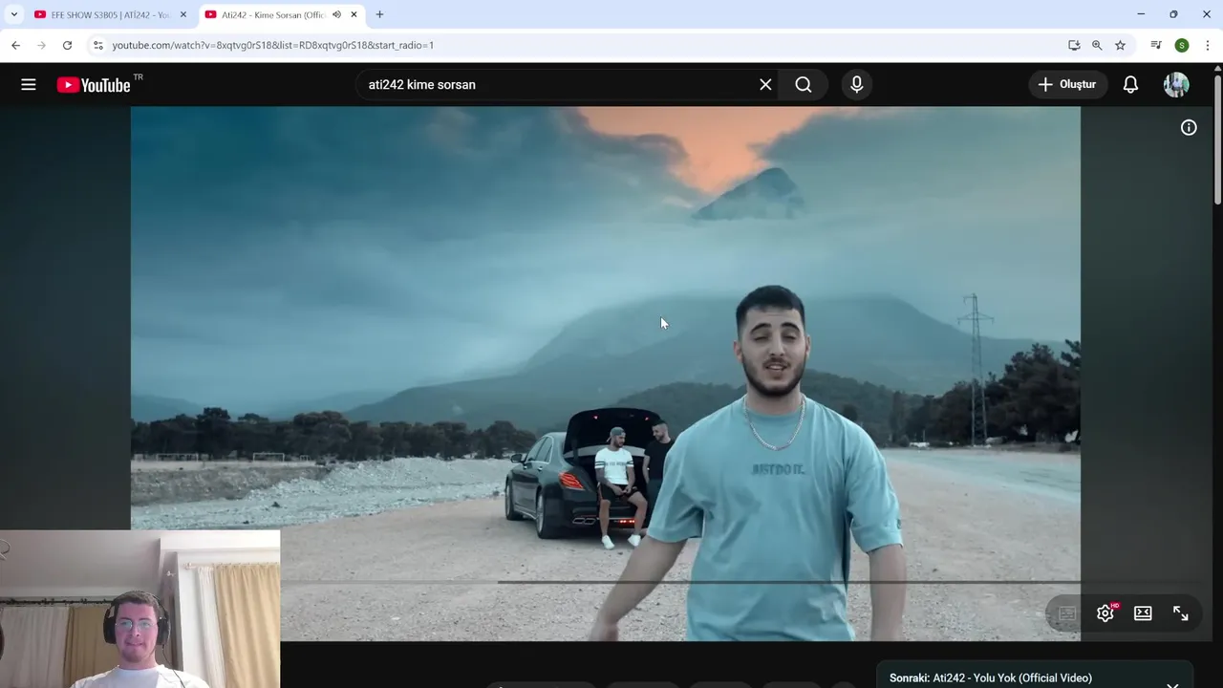Image resolution: width=1223 pixels, height=688 pixels.
Task: Pause the video by clicking the player
Action: tap(605, 373)
